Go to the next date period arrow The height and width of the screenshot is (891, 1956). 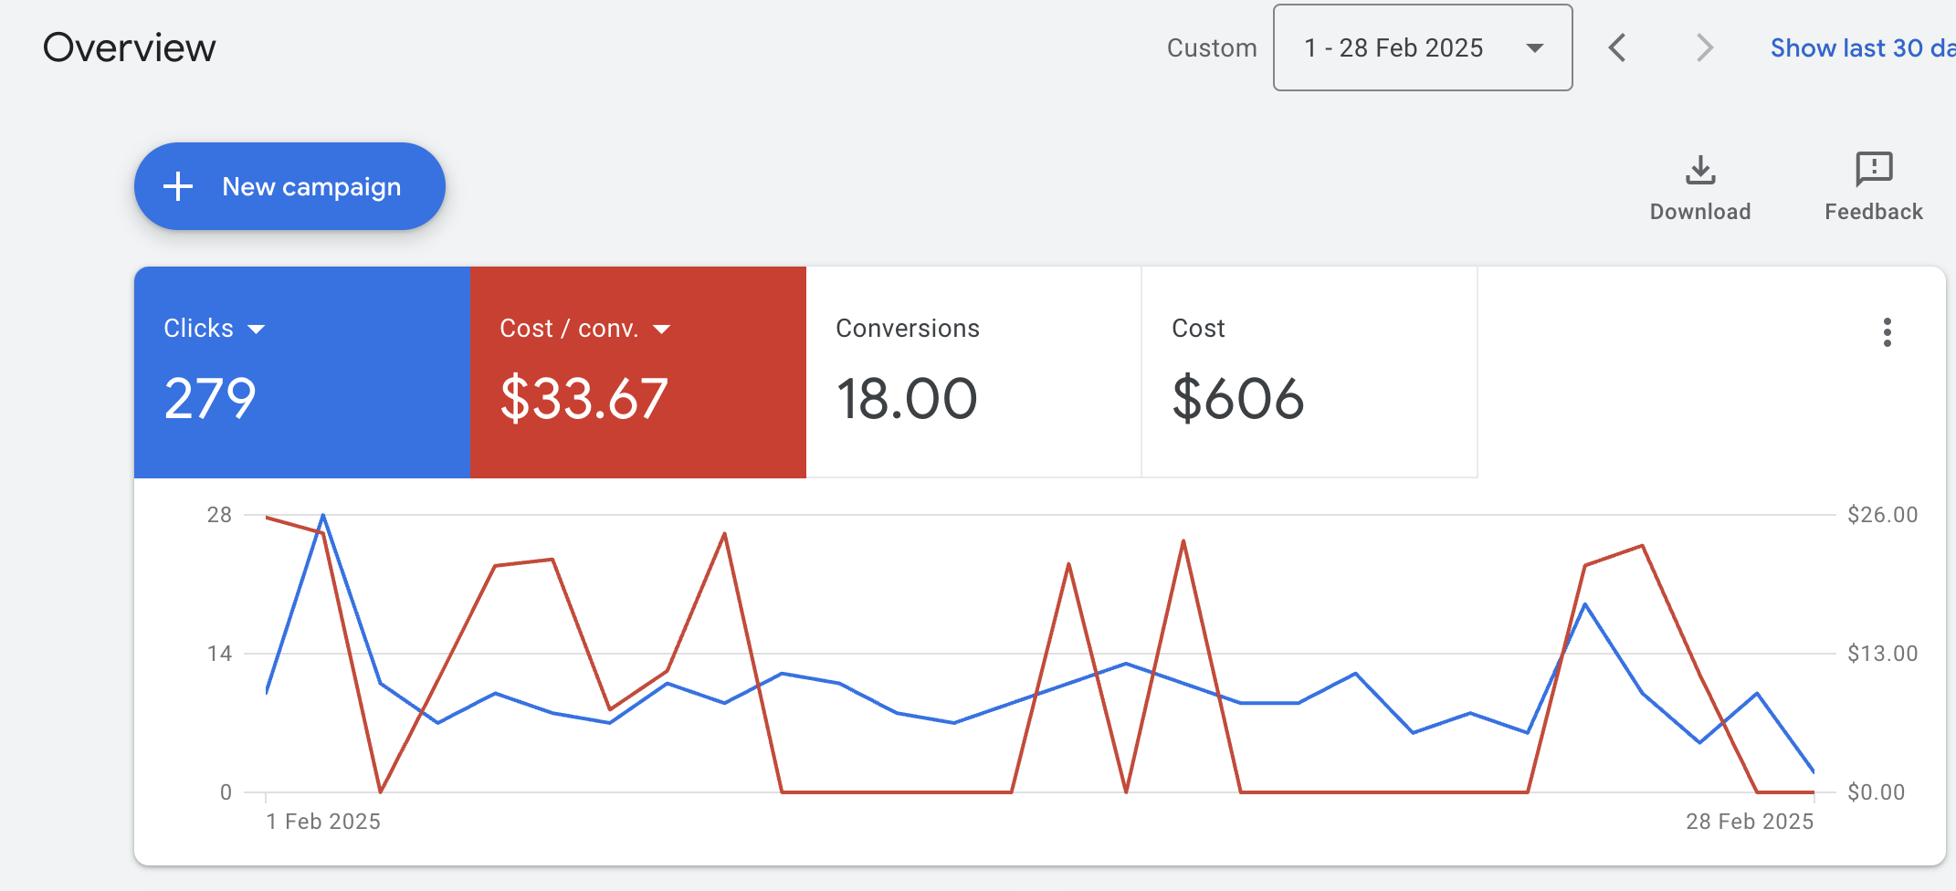pyautogui.click(x=1704, y=47)
